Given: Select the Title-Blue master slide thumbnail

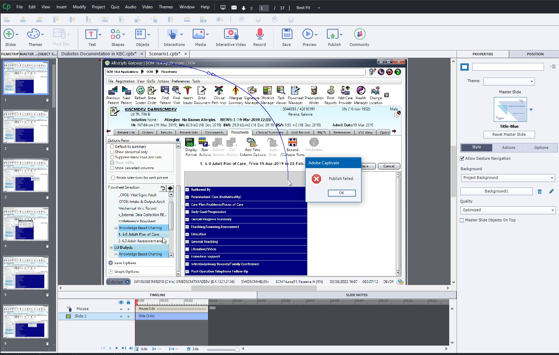Looking at the screenshot, I should (510, 109).
